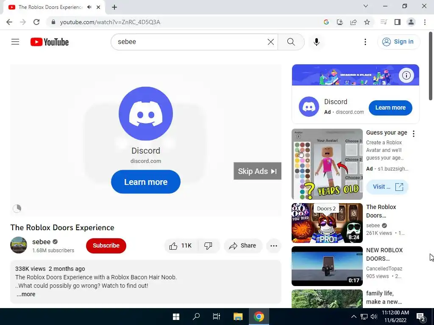Click the magnifier search button
Screen dimensions: 434x325
[291, 42]
